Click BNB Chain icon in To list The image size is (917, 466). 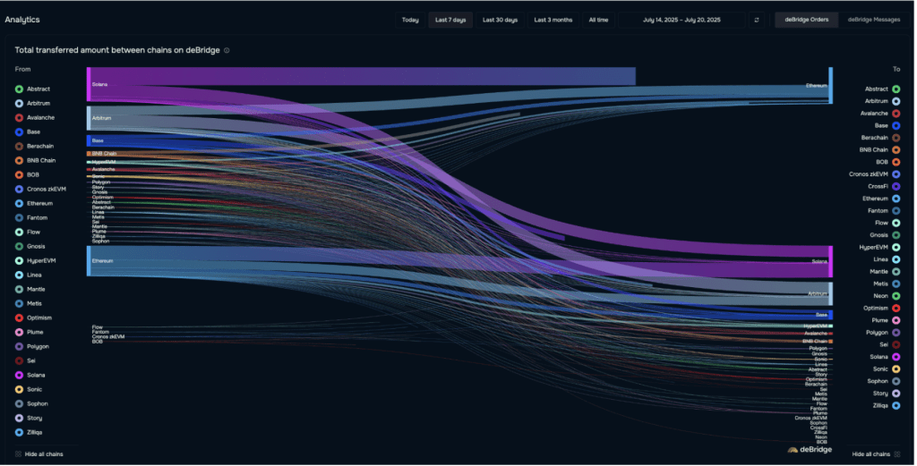[x=896, y=150]
